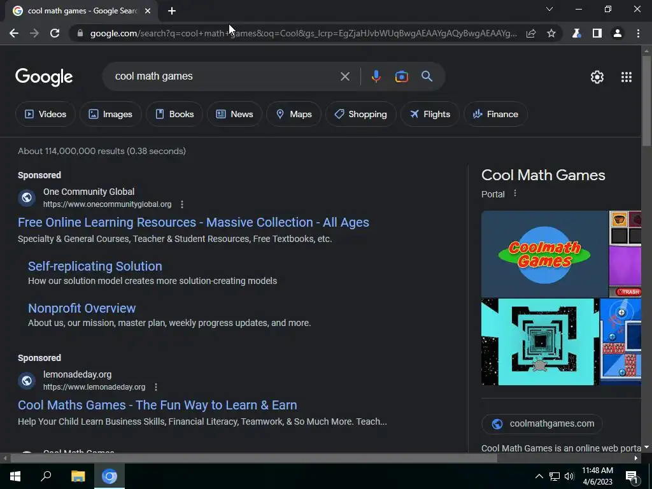
Task: Click the blue ball game thumbnail
Action: tap(621, 342)
